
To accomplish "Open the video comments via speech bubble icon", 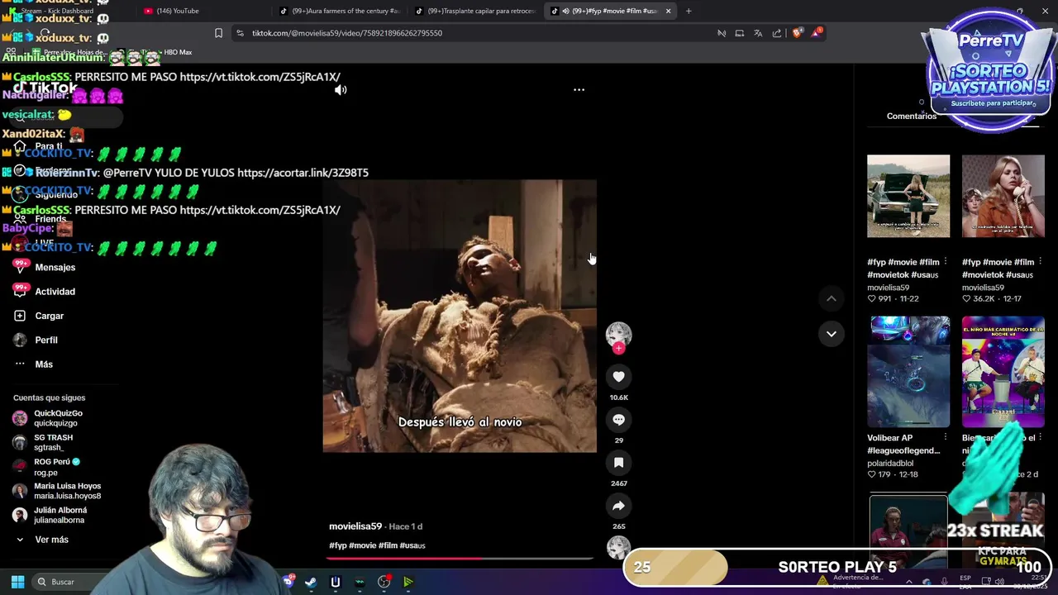I will [x=618, y=420].
